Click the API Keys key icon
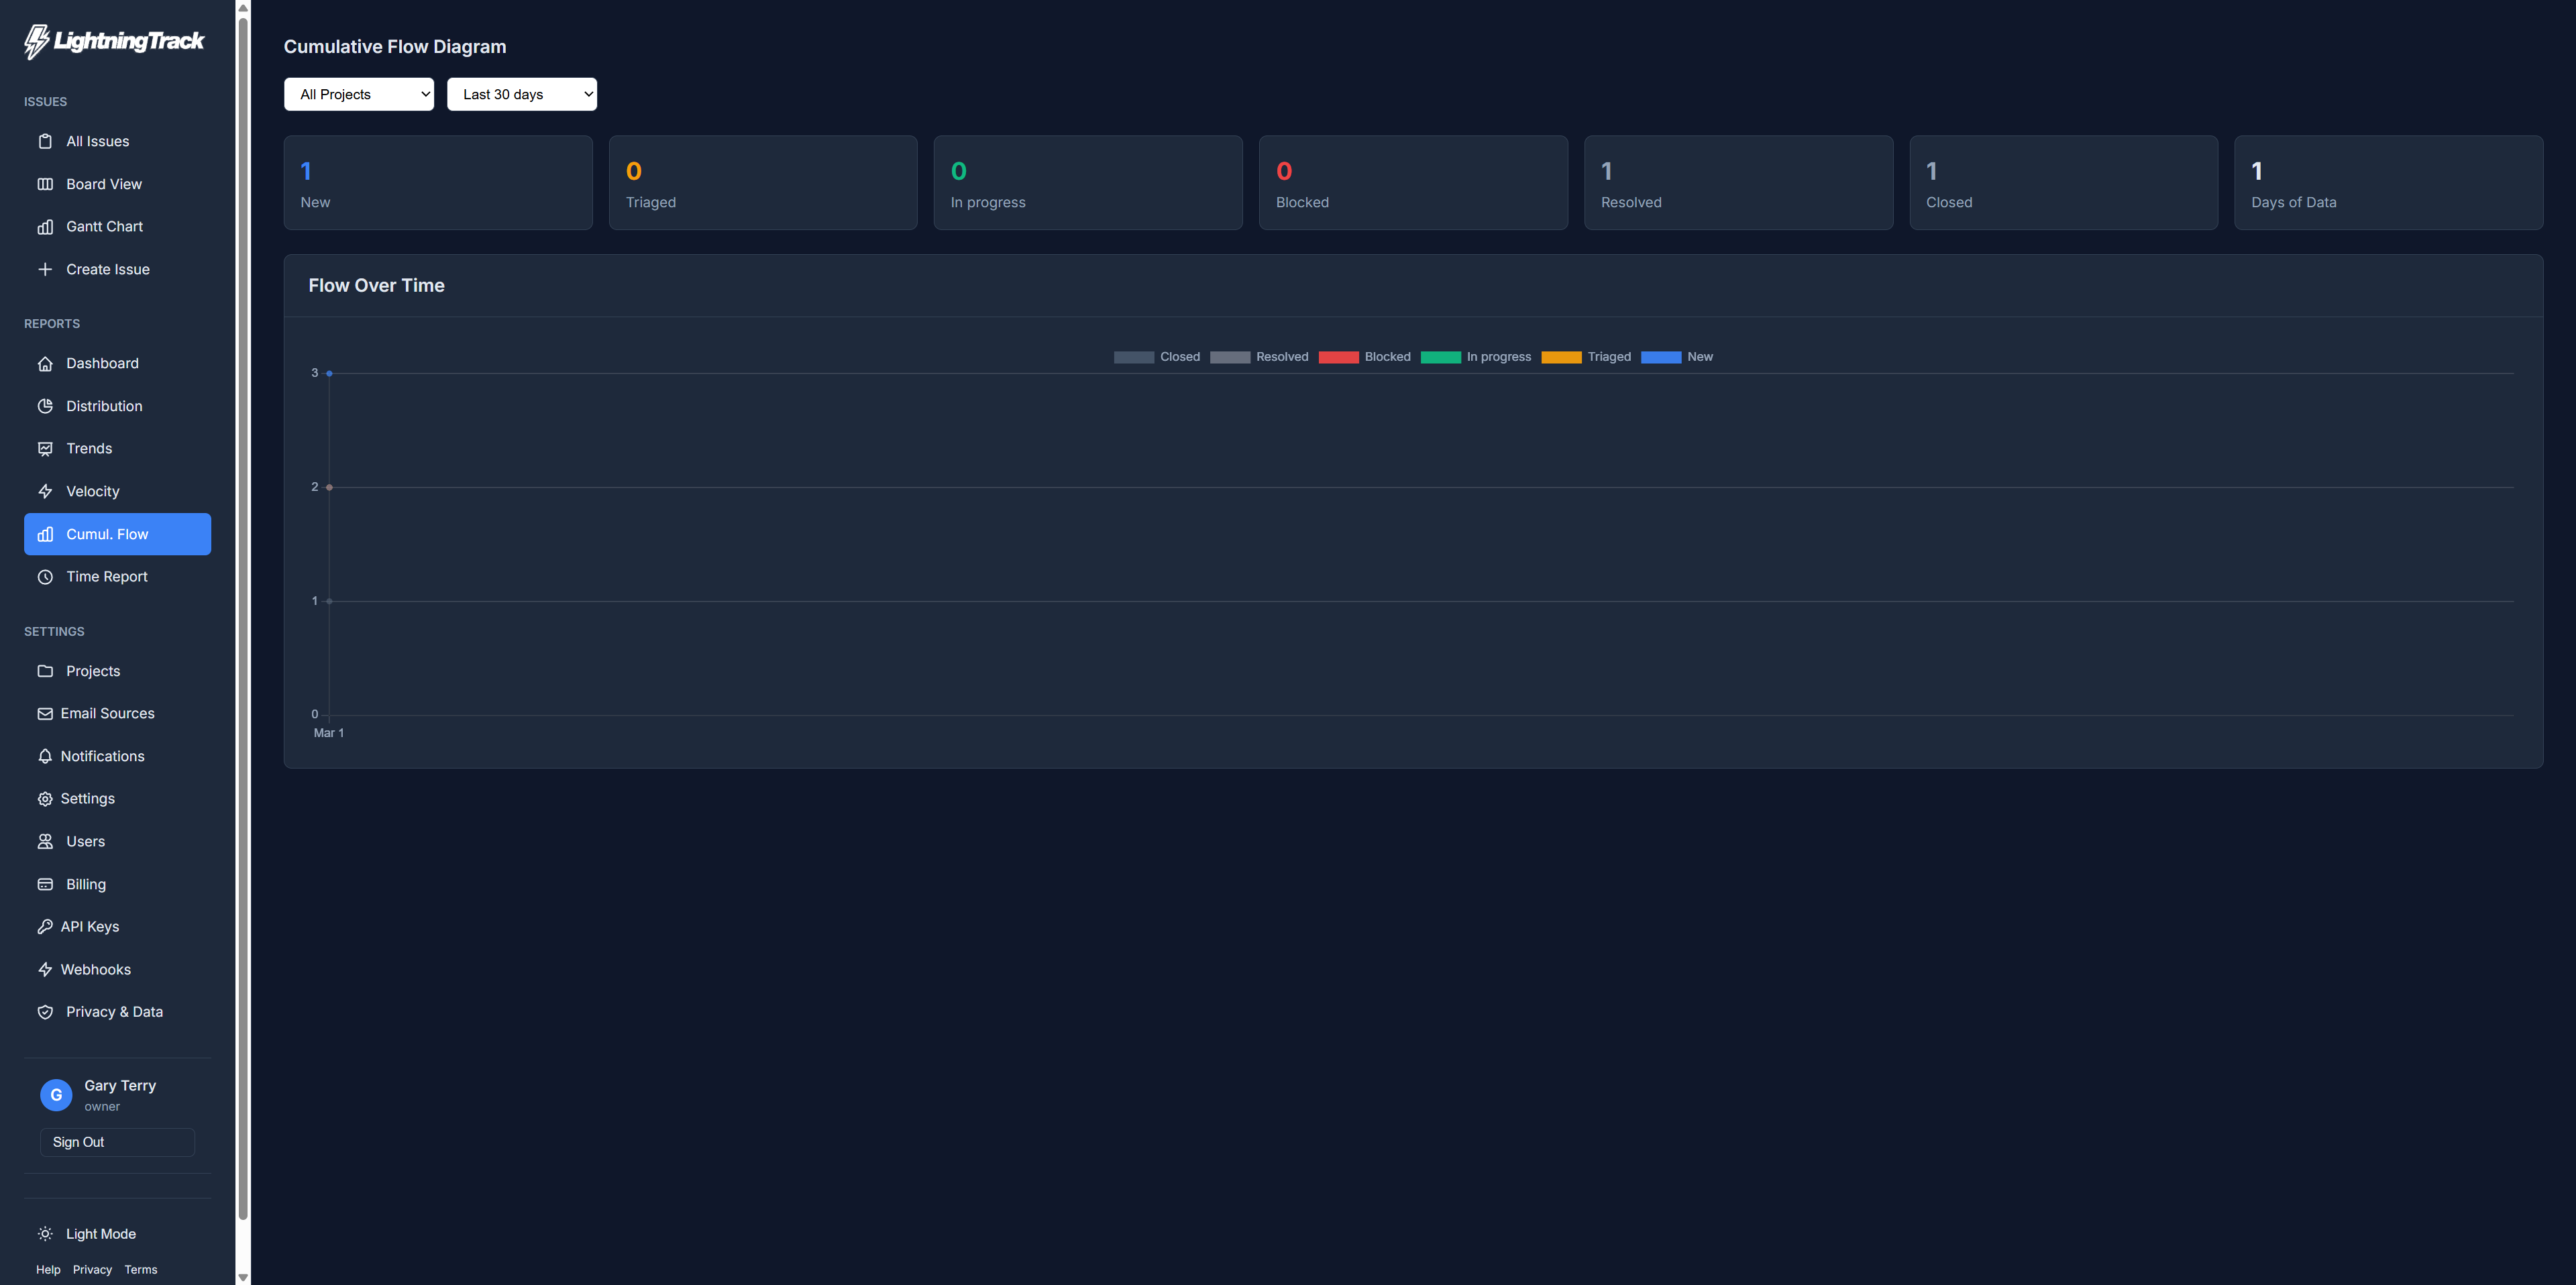 45,927
